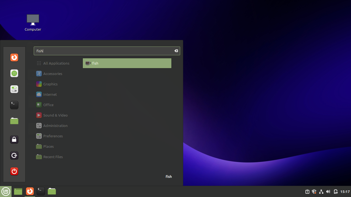351x197 pixels.
Task: Launch Software Manager from menu sidebar
Action: pos(14,73)
